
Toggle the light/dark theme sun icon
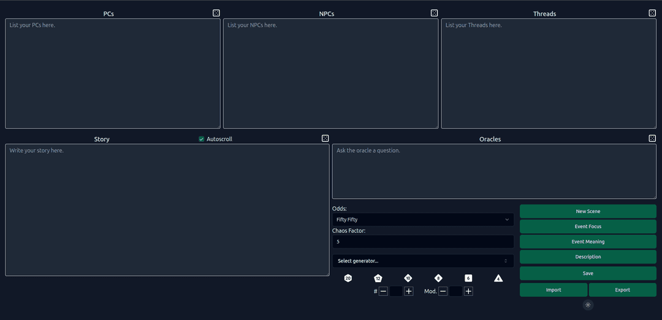[588, 305]
